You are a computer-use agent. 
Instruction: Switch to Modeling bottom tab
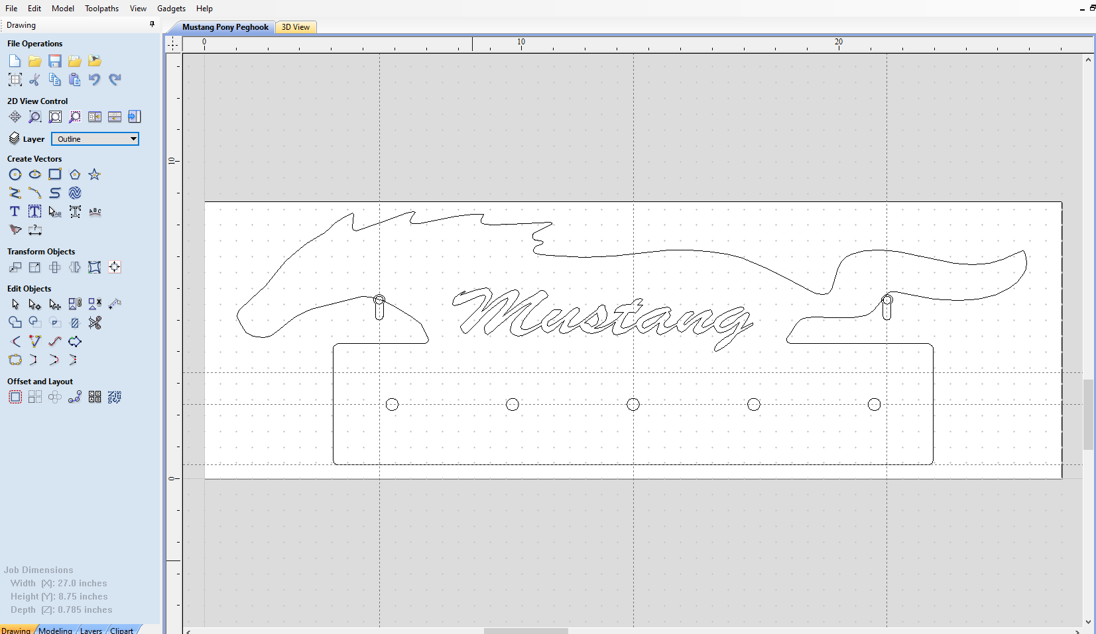point(55,630)
